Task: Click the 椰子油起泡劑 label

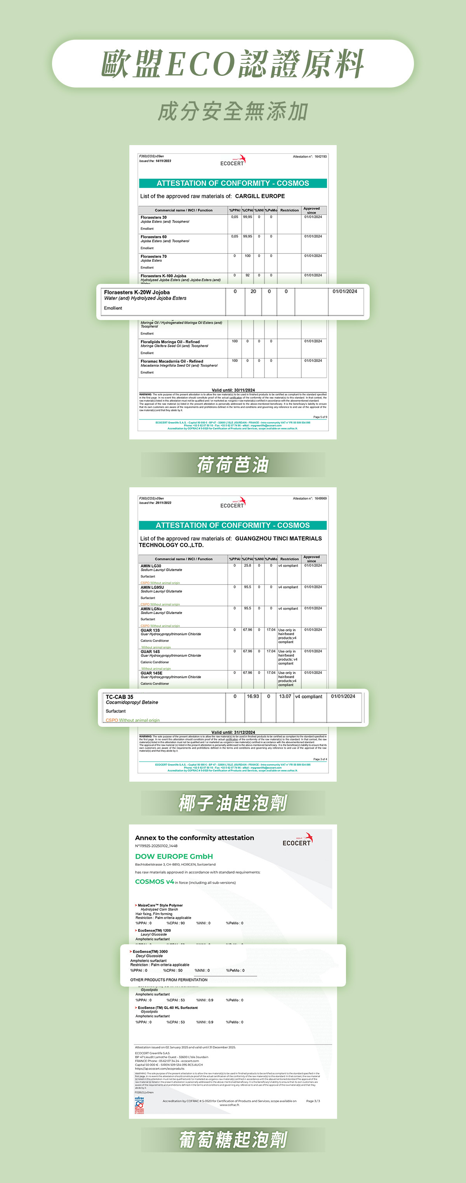Action: point(233,803)
